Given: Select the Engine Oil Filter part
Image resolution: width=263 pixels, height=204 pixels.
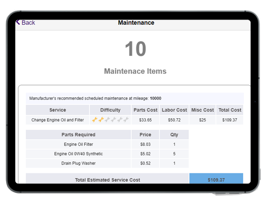Looking at the screenshot, I should point(78,144).
